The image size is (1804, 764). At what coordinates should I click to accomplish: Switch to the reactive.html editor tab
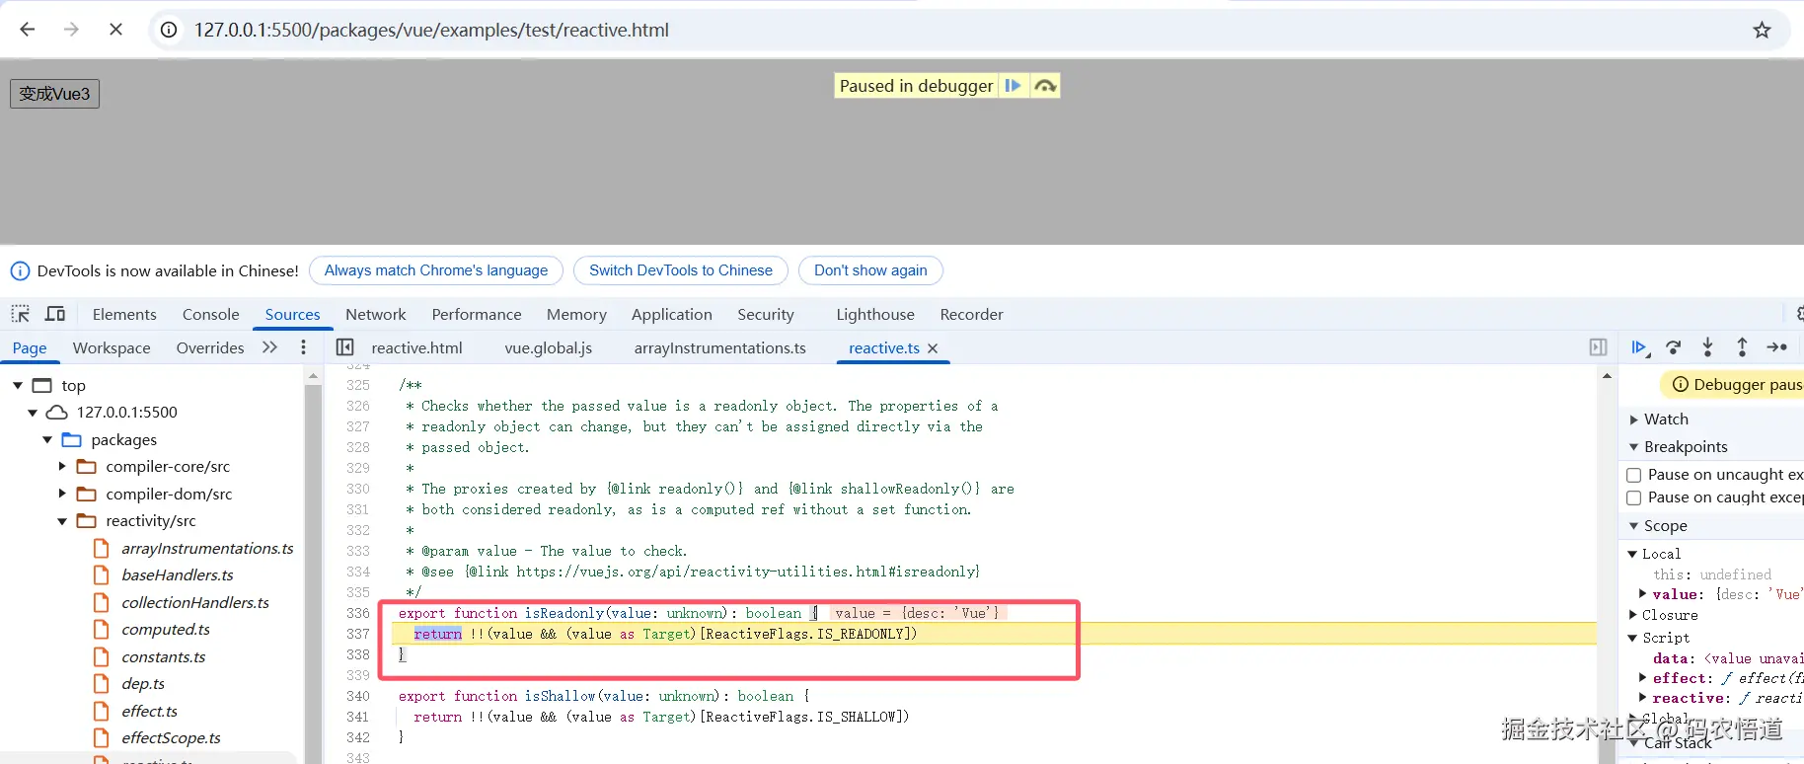[x=416, y=347]
